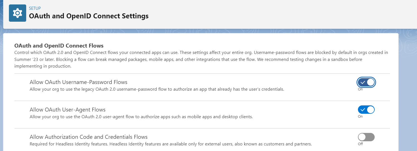Click the Off status under Authorization Code toggle
Image resolution: width=417 pixels, height=151 pixels.
360,144
